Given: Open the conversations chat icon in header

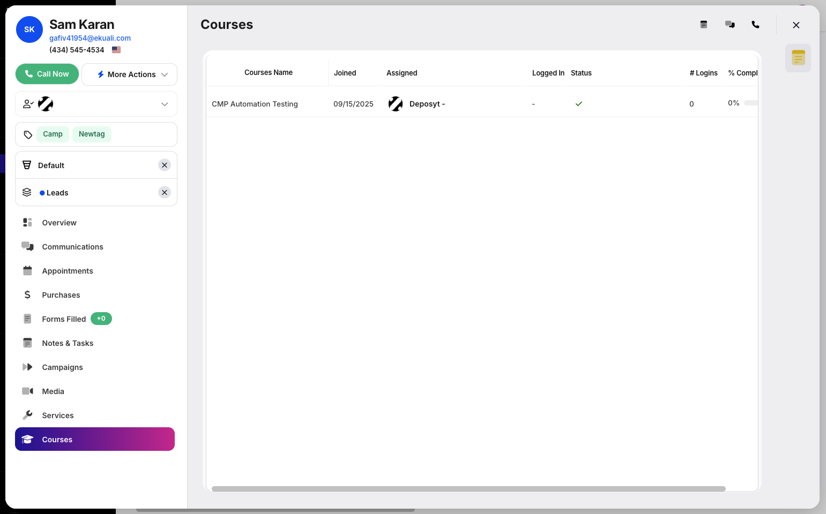Looking at the screenshot, I should click(x=730, y=25).
